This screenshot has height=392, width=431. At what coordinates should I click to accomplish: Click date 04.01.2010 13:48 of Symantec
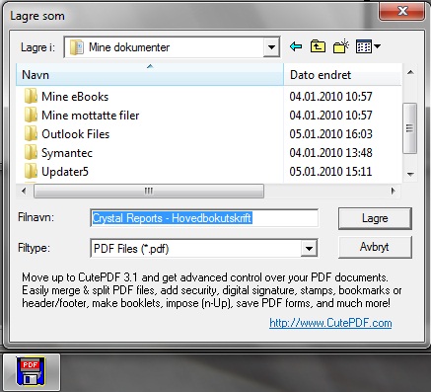[330, 153]
